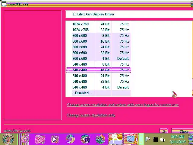193x145 pixels.
Task: Open the round taskbar icon left of the B icon
Action: tap(70, 139)
